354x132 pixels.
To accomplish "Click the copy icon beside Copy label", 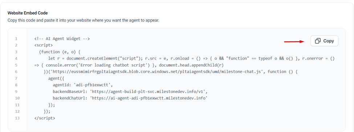I will point(318,41).
